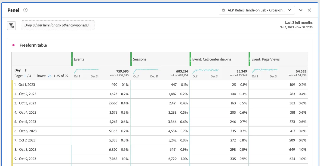The height and width of the screenshot is (166, 320).
Task: Select the Event: Page Views column header
Action: pyautogui.click(x=278, y=59)
